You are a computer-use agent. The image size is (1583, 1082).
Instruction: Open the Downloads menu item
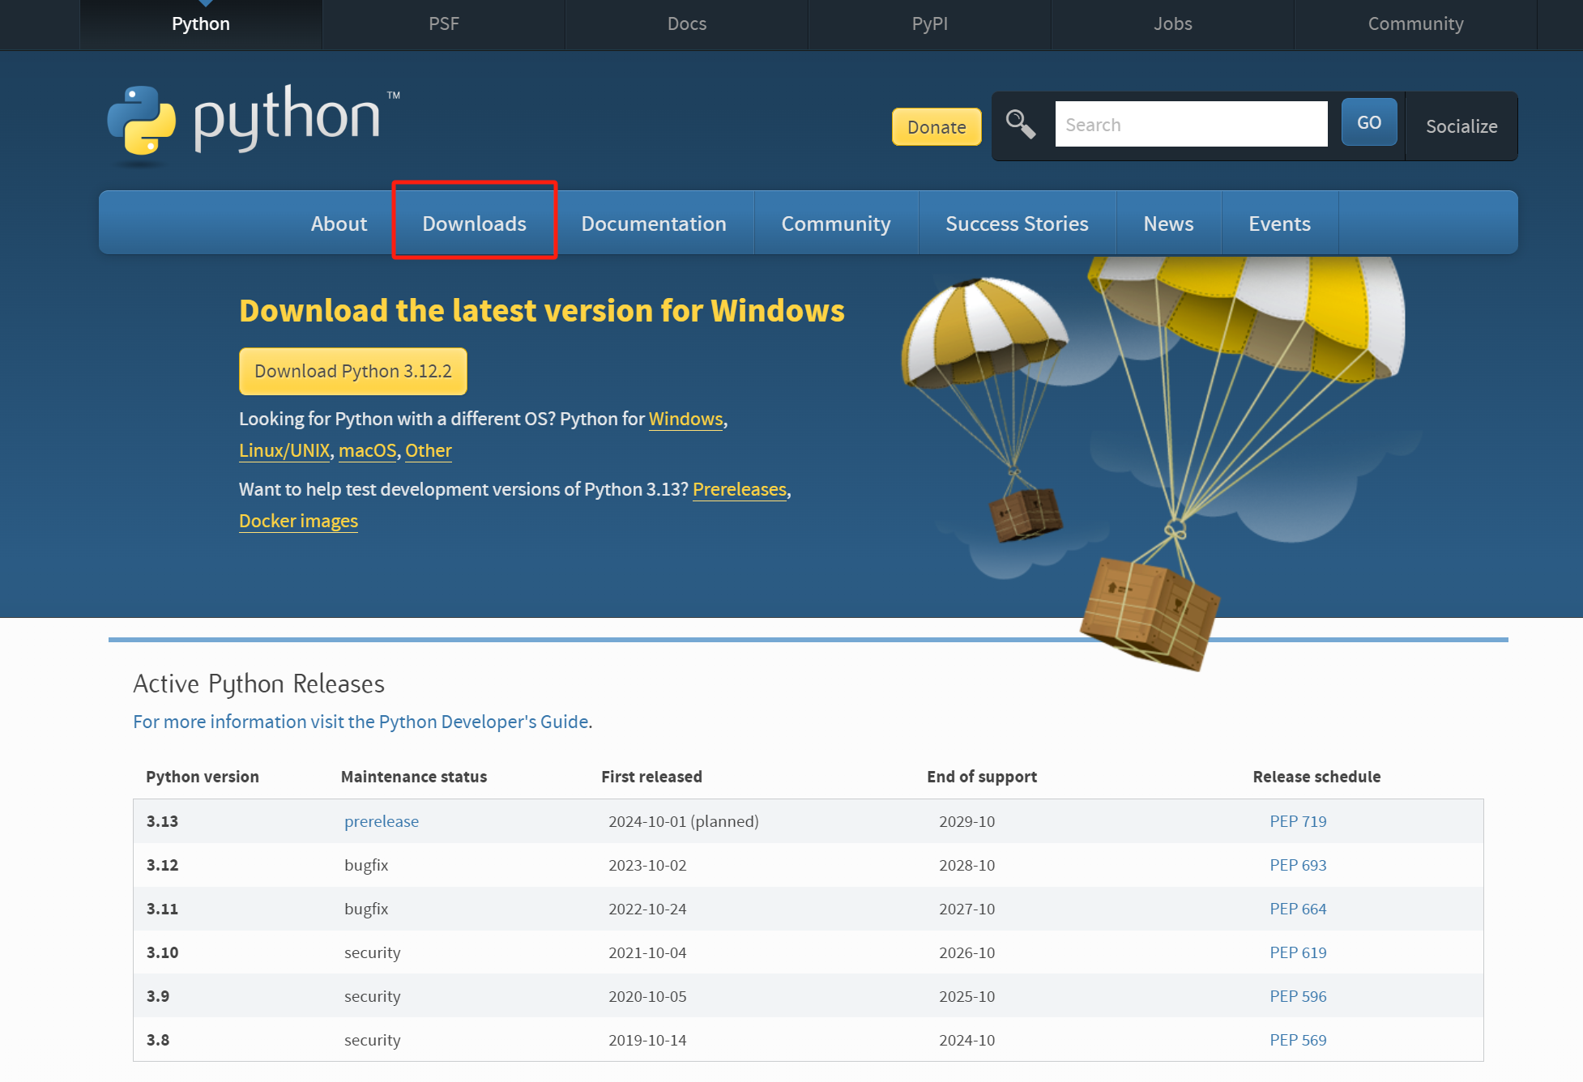click(474, 224)
